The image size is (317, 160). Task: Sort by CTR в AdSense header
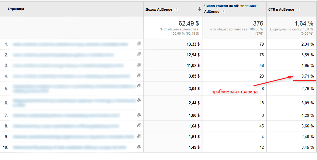(281, 9)
